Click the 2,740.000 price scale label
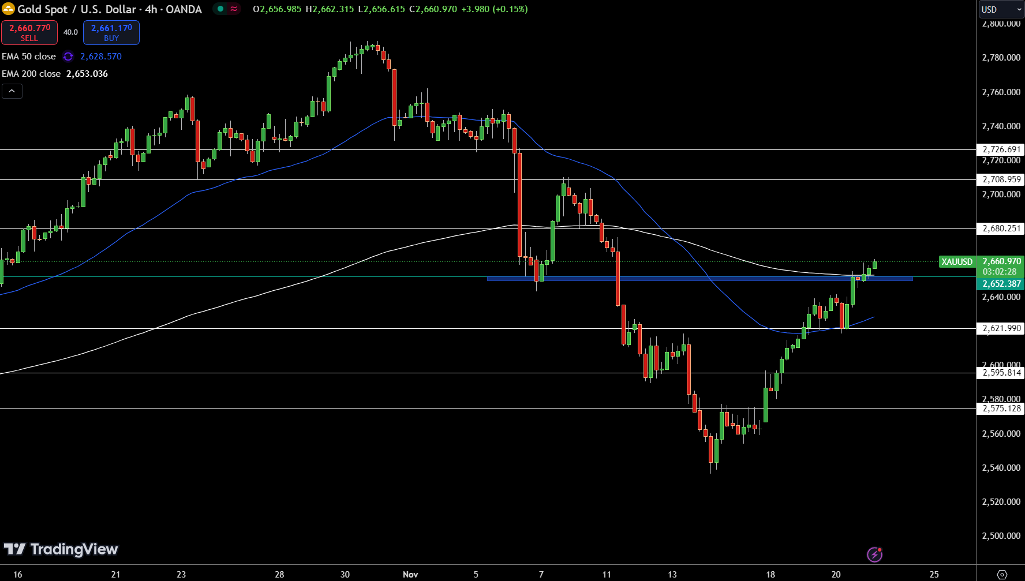Image resolution: width=1025 pixels, height=581 pixels. click(x=1001, y=126)
